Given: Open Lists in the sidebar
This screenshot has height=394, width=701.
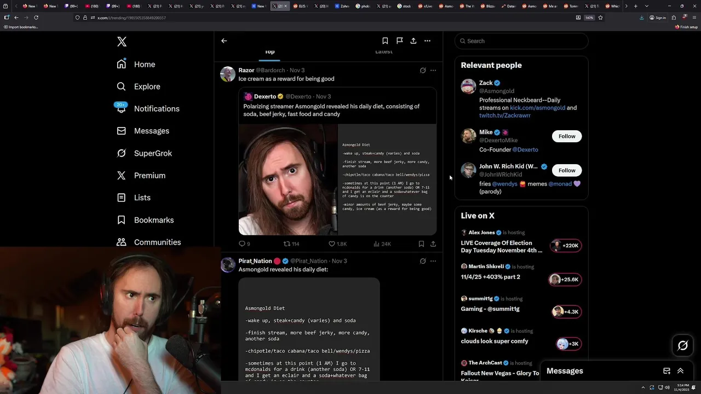Looking at the screenshot, I should [x=134, y=198].
